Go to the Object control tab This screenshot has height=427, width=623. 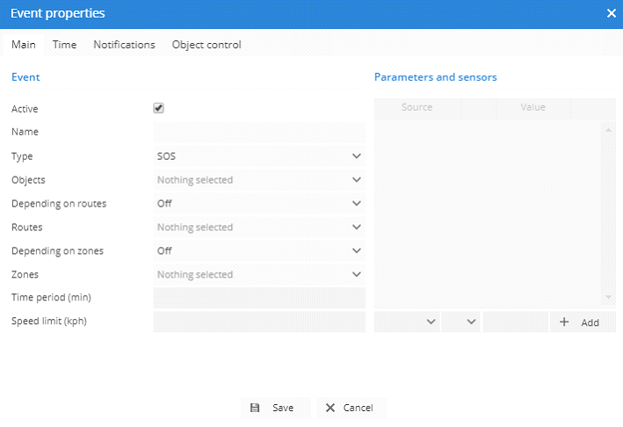206,45
